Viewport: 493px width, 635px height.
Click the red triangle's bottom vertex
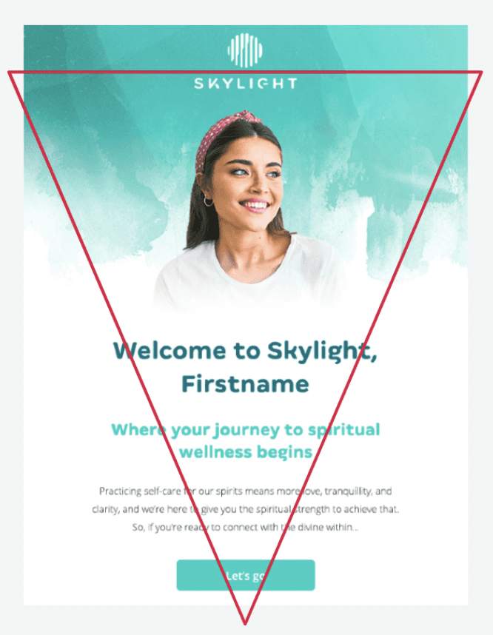click(245, 622)
